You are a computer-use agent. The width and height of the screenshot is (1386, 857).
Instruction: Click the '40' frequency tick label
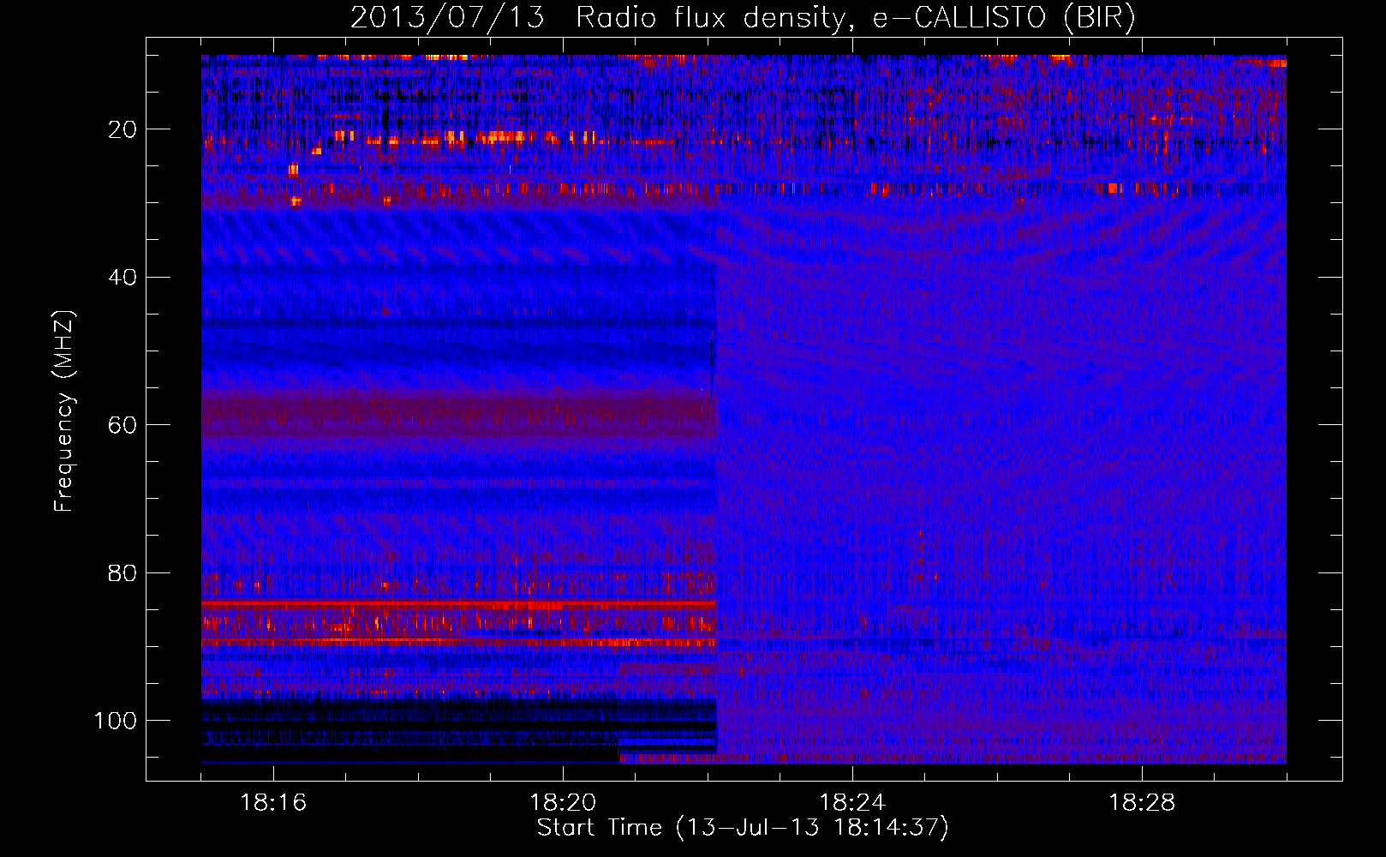(x=122, y=277)
